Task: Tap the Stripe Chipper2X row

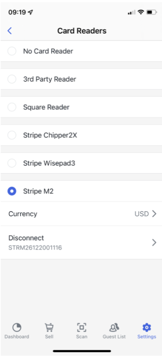Action: (81, 135)
